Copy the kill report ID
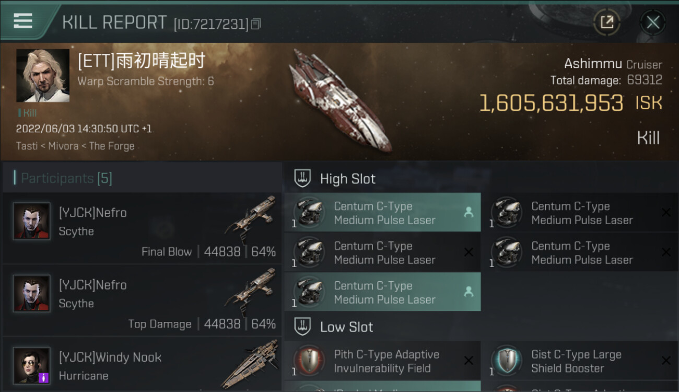This screenshot has width=679, height=392. point(256,24)
